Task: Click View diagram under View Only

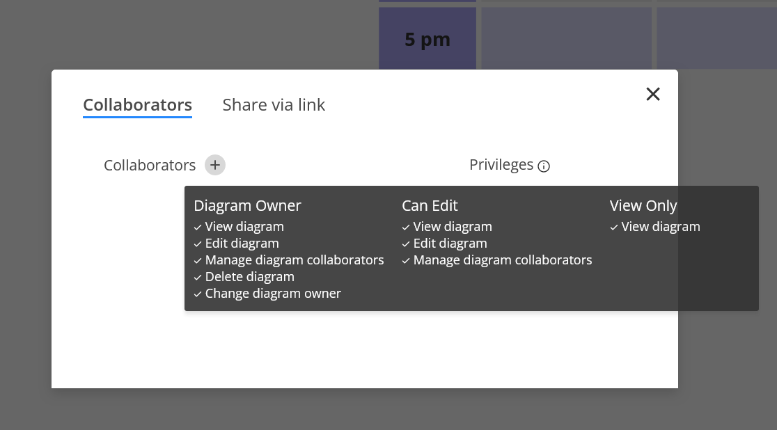Action: coord(660,227)
